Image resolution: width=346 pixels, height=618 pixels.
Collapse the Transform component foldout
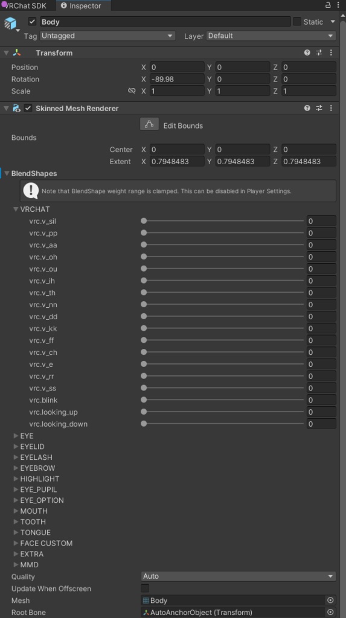(x=6, y=53)
